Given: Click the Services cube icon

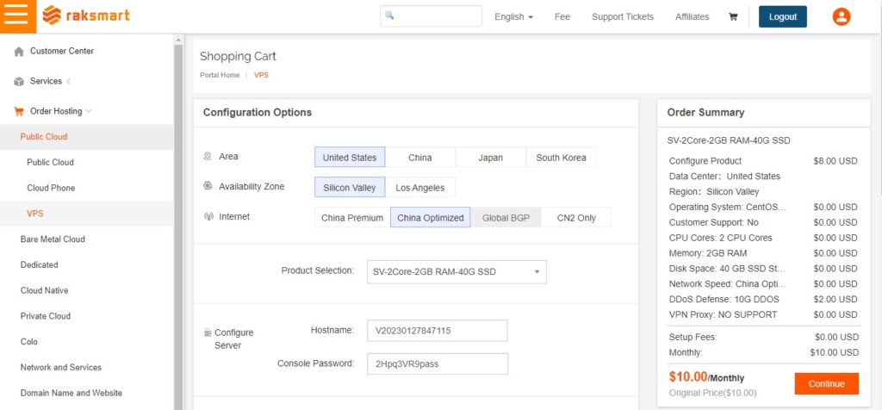Looking at the screenshot, I should pos(19,82).
